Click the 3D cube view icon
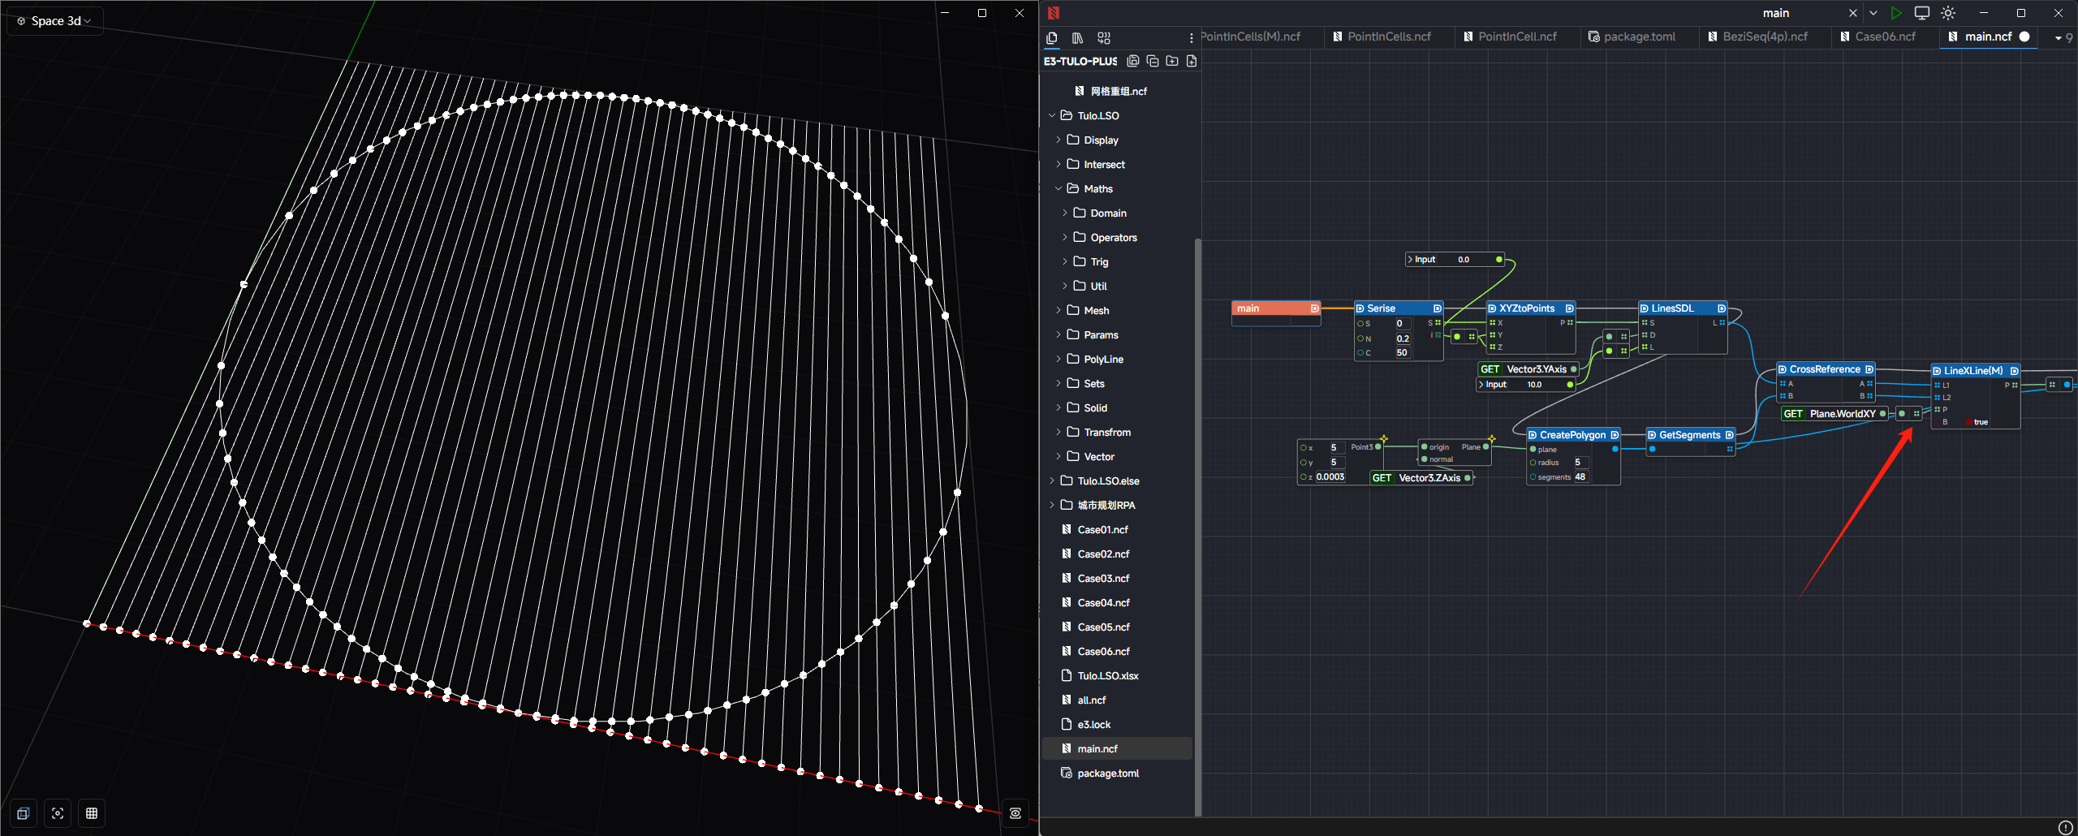This screenshot has height=836, width=2078. tap(24, 813)
